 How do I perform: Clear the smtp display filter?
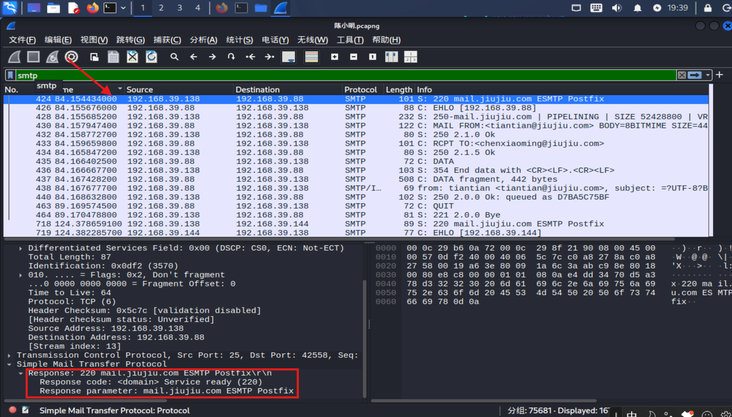(681, 75)
